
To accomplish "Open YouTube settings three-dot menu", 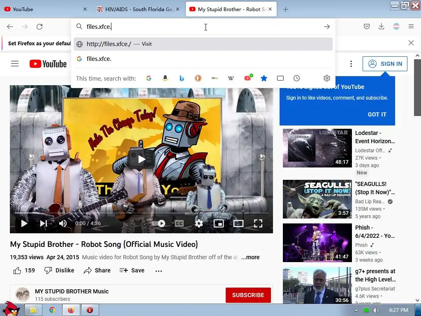I will click(x=351, y=64).
